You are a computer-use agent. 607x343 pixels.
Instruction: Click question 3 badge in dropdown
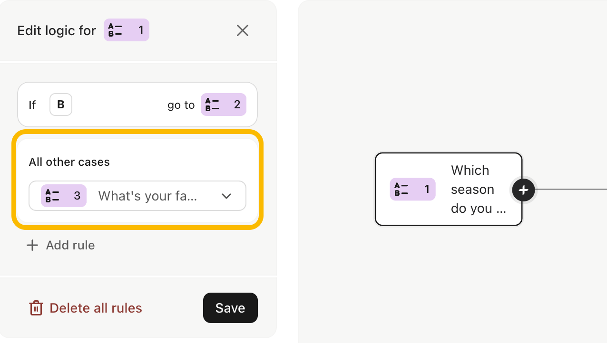(x=64, y=196)
